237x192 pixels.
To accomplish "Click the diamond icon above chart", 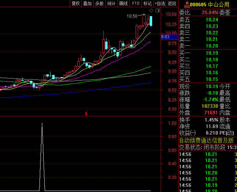I will click(151, 10).
